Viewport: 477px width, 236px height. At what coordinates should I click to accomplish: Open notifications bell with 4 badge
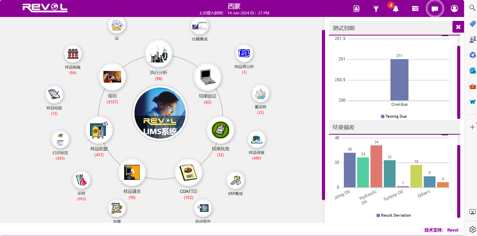pos(395,8)
